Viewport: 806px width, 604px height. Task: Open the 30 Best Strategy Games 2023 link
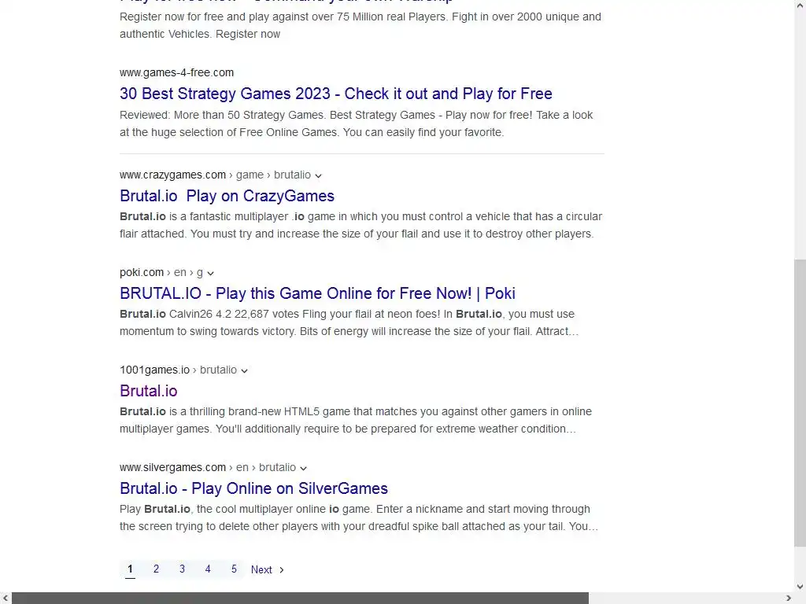point(335,94)
